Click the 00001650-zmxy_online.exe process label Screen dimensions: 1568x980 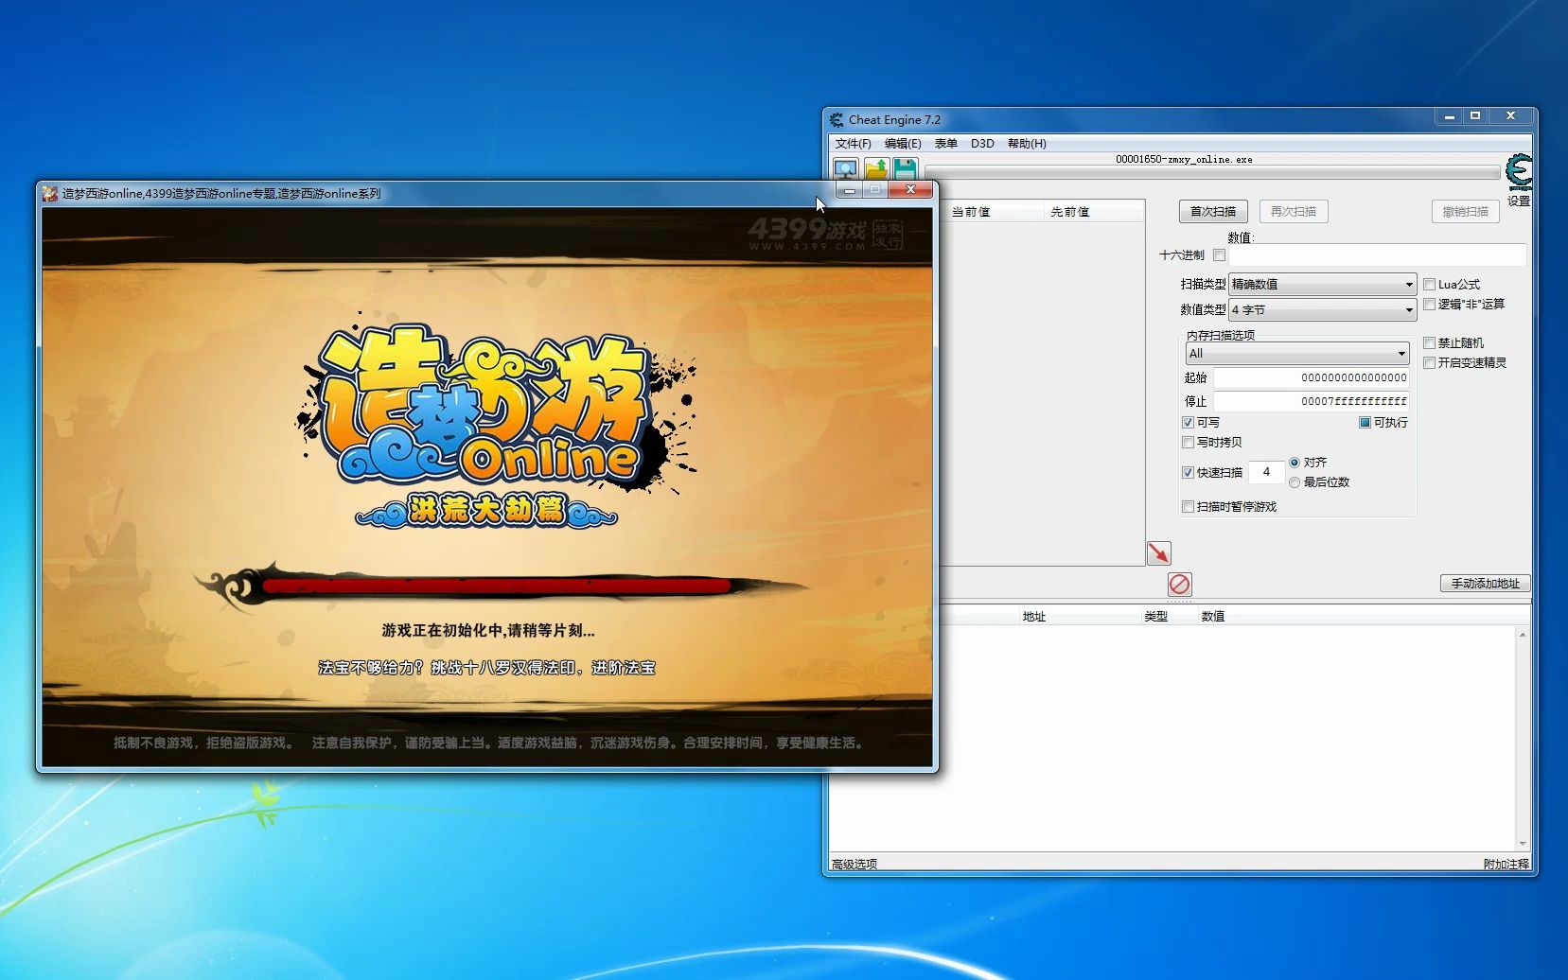pos(1183,159)
